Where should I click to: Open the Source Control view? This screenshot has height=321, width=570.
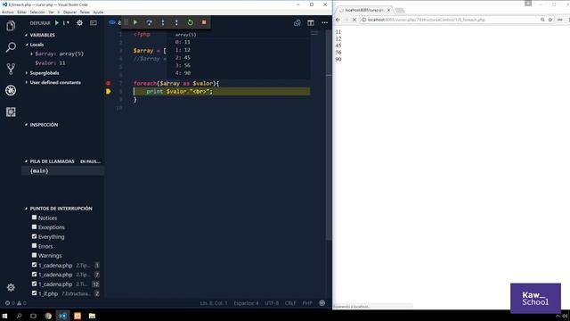click(x=11, y=69)
